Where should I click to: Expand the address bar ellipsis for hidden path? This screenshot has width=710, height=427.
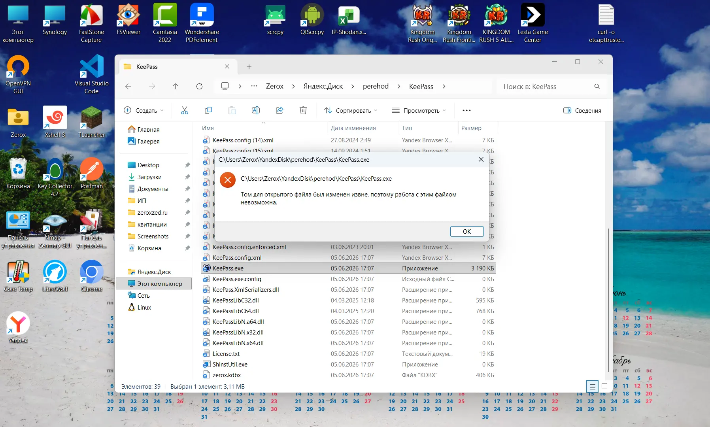[x=254, y=86]
